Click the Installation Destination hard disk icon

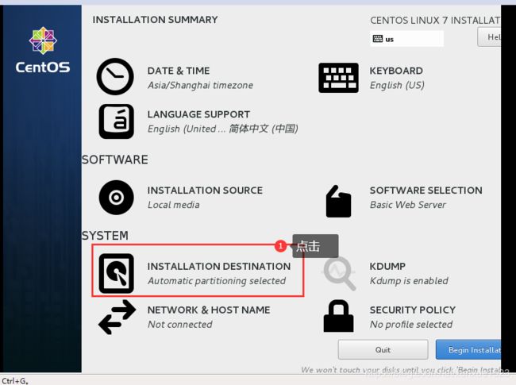click(117, 273)
